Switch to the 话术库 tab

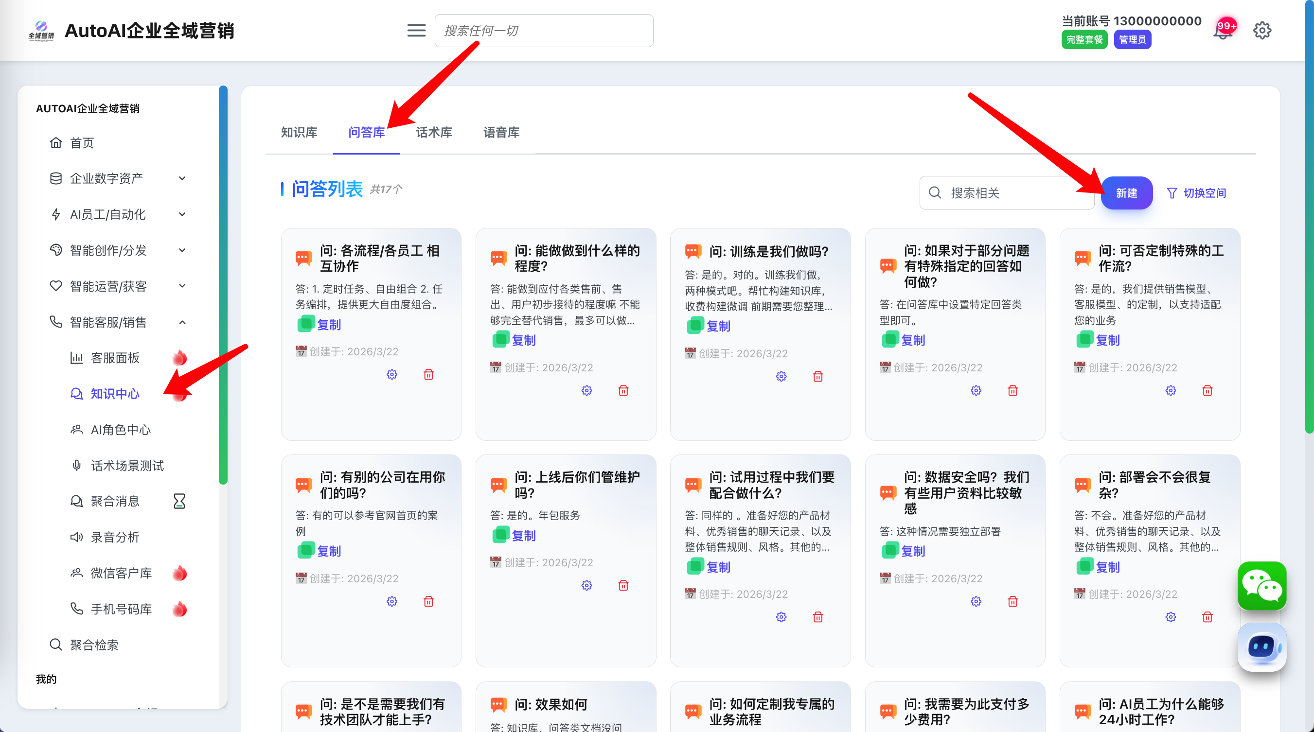coord(434,133)
